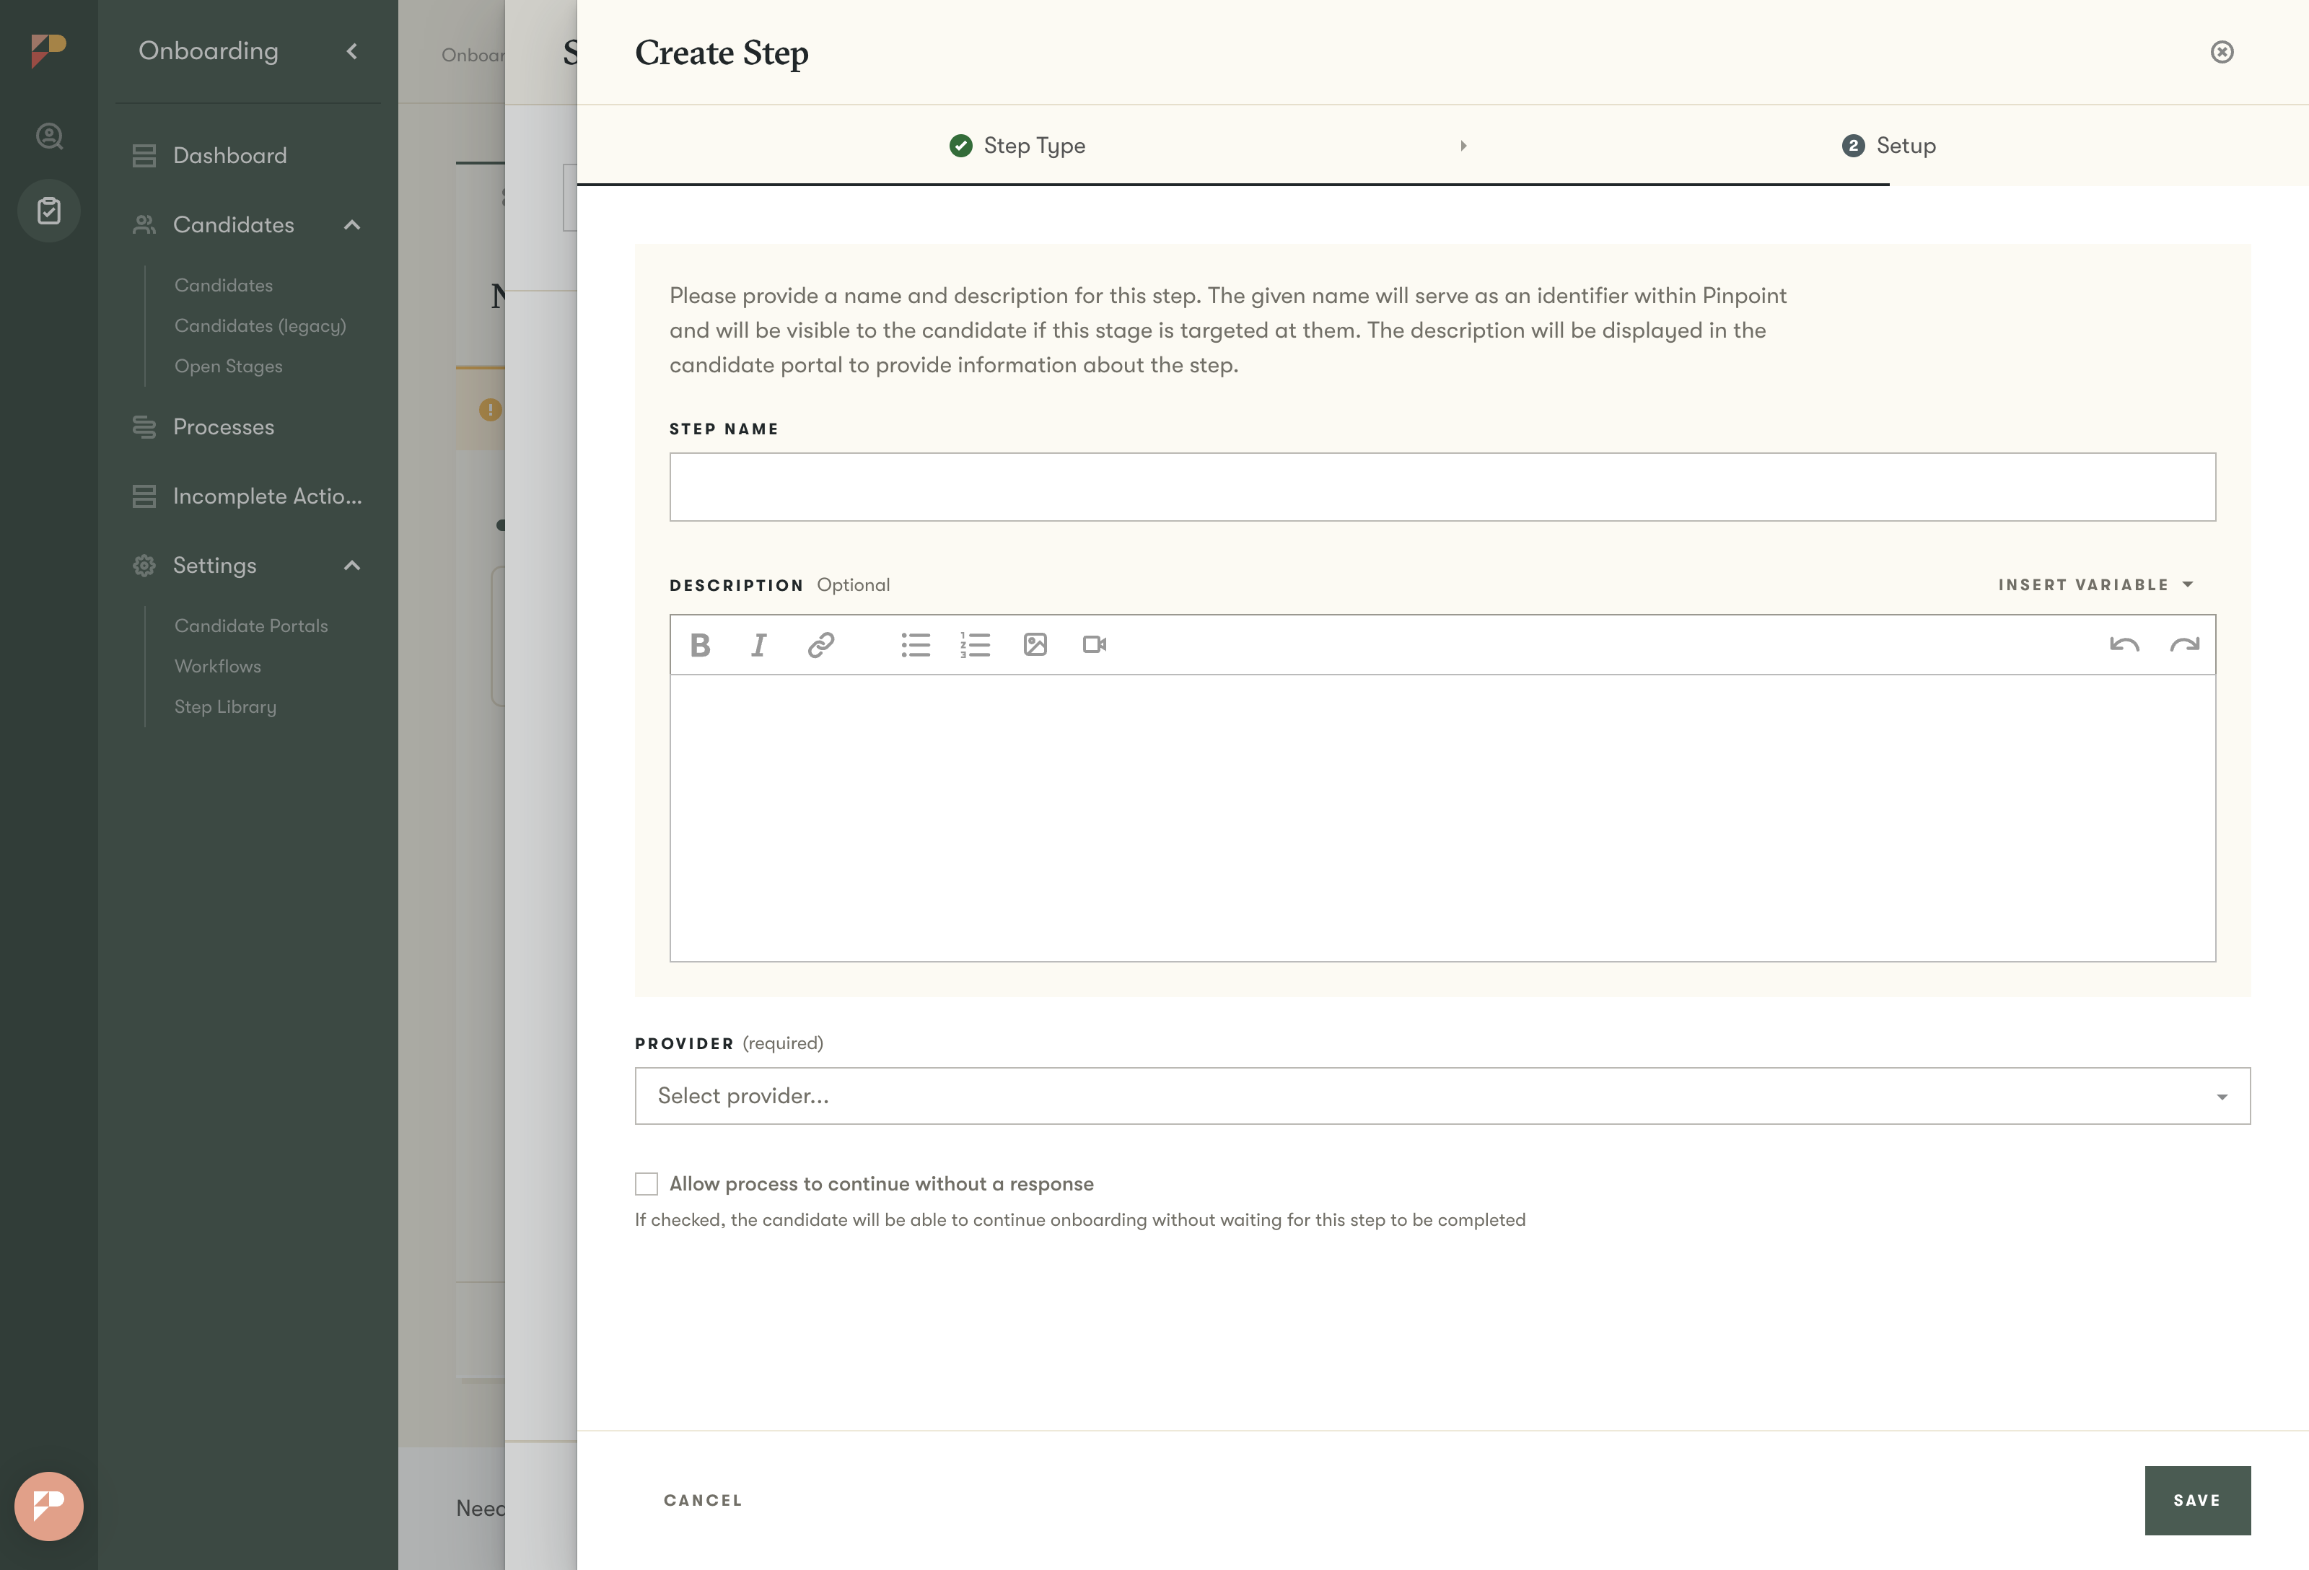Insert a video into the description

click(1094, 645)
